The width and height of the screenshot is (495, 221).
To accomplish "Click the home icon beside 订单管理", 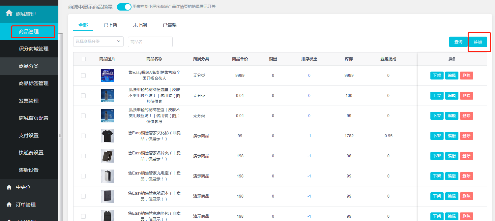I will 9,205.
